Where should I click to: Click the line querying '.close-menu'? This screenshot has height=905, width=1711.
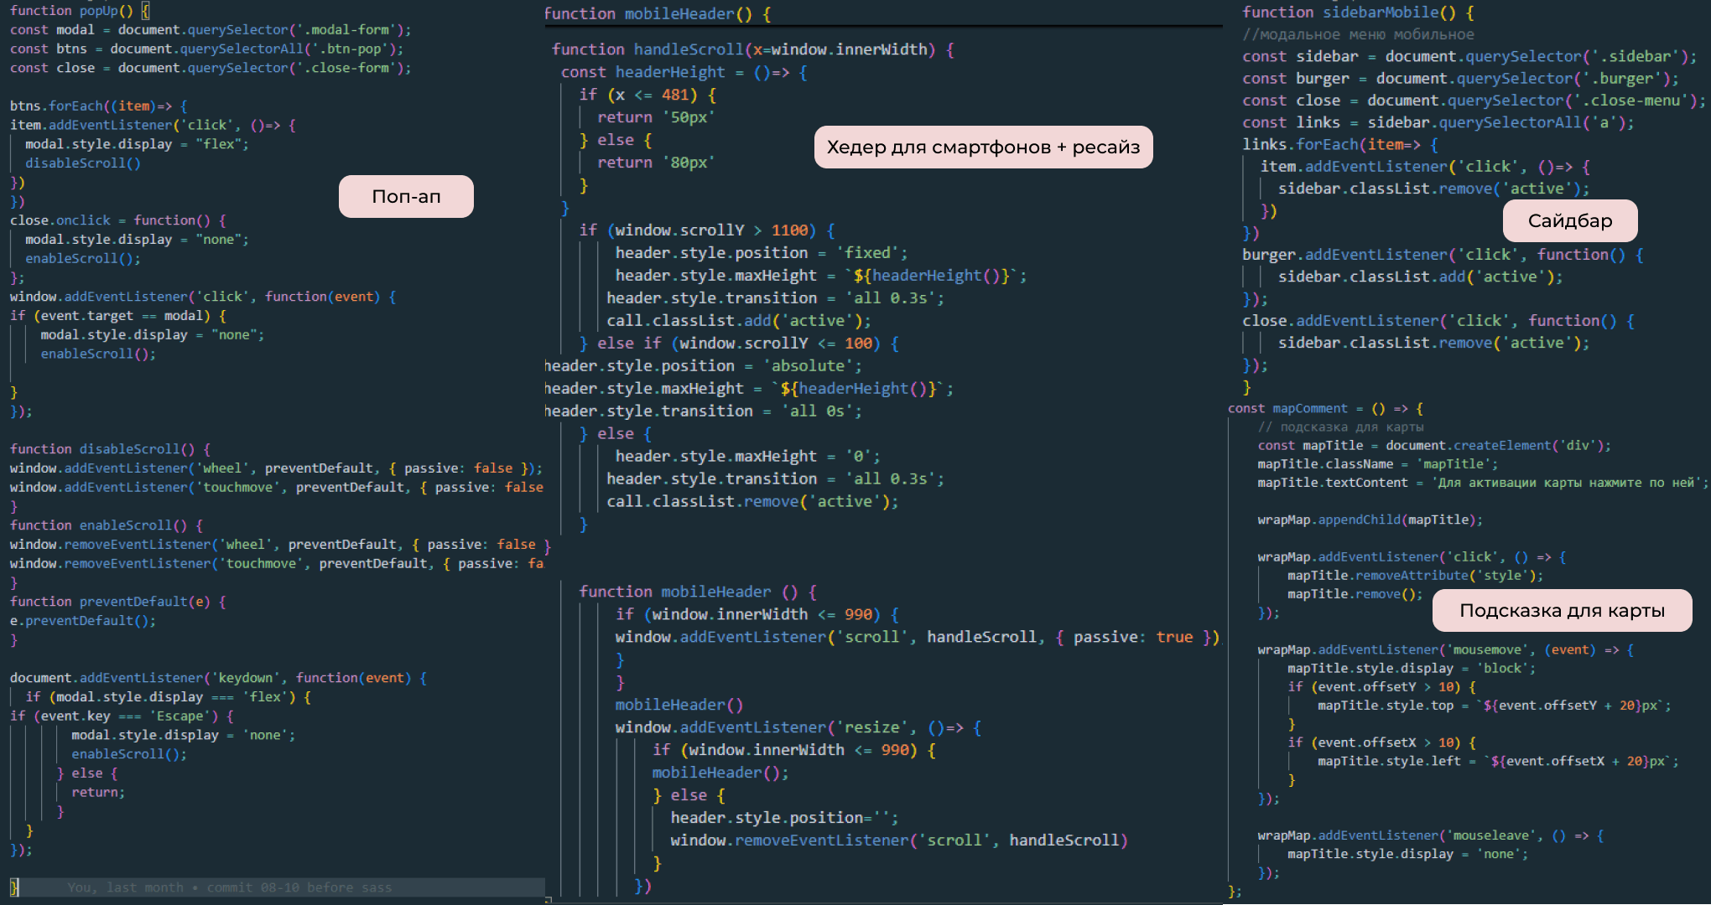pos(1474,101)
